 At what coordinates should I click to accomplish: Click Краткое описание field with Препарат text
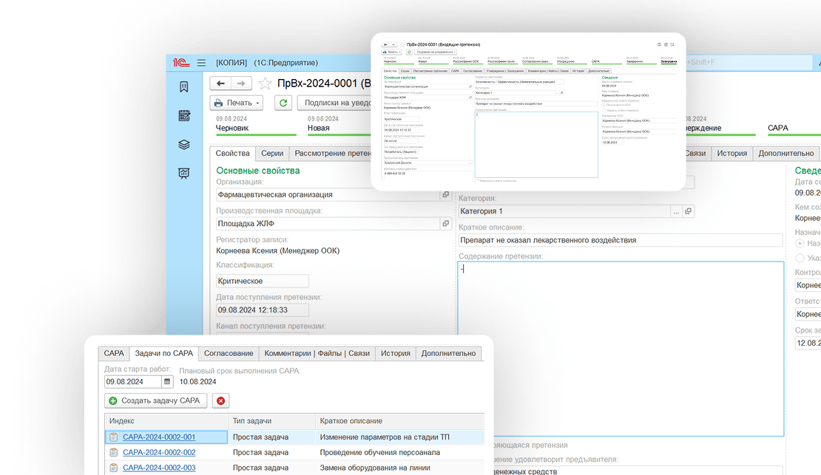coord(621,240)
